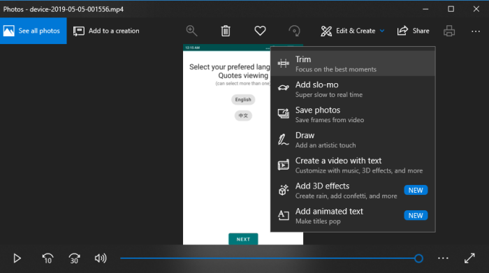Skip forward 30 seconds
This screenshot has width=489, height=273.
(74, 258)
